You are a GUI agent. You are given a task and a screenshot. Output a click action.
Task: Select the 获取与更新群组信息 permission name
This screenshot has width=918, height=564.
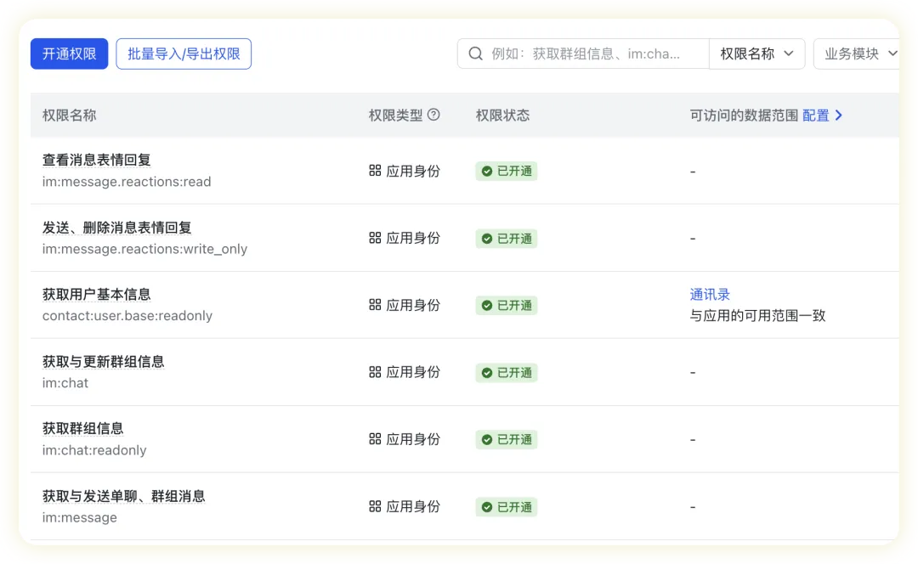click(104, 362)
